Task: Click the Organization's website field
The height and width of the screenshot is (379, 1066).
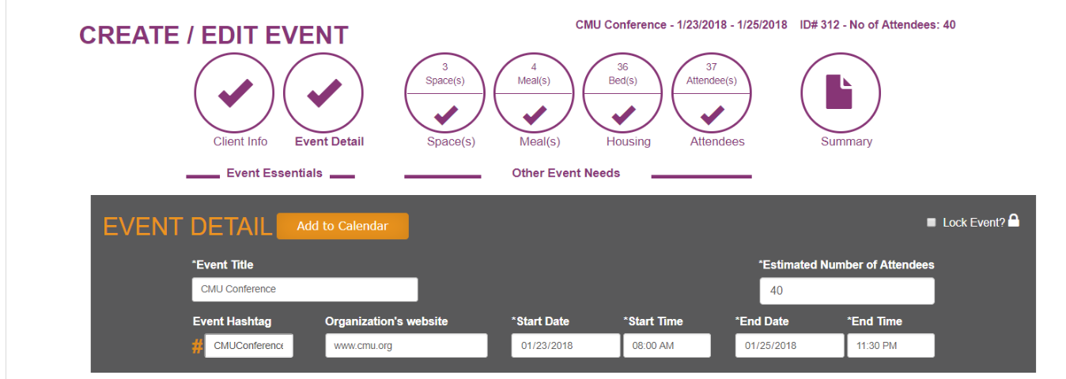Action: point(406,346)
